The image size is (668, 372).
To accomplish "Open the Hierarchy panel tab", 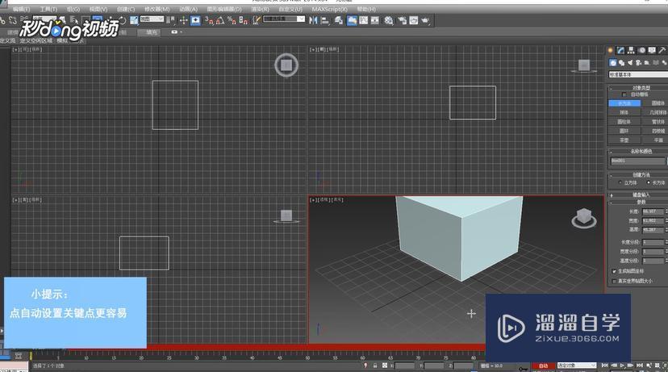I will tap(631, 50).
